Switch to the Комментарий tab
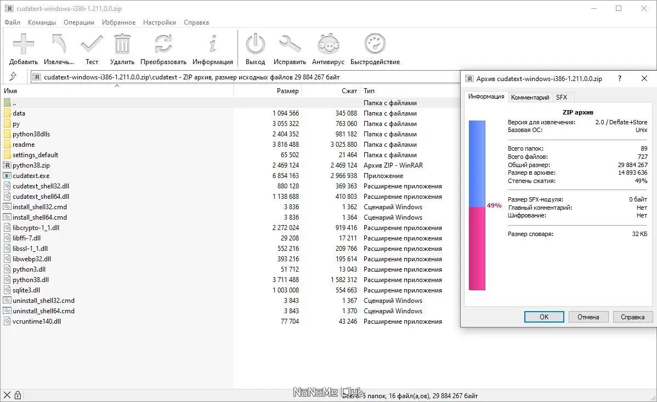Viewport: 657px width, 402px height. pos(530,97)
